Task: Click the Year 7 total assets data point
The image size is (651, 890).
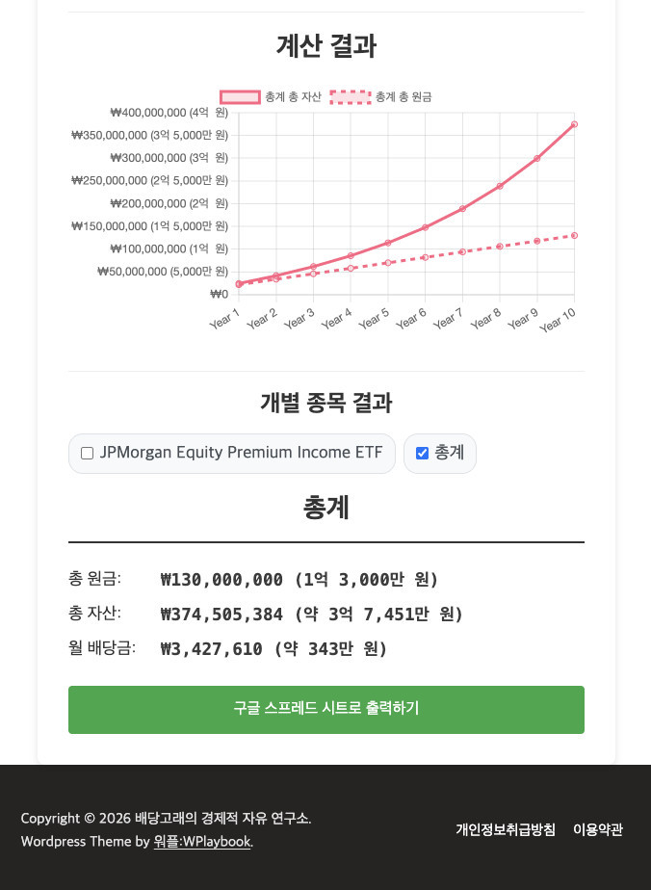Action: click(462, 209)
